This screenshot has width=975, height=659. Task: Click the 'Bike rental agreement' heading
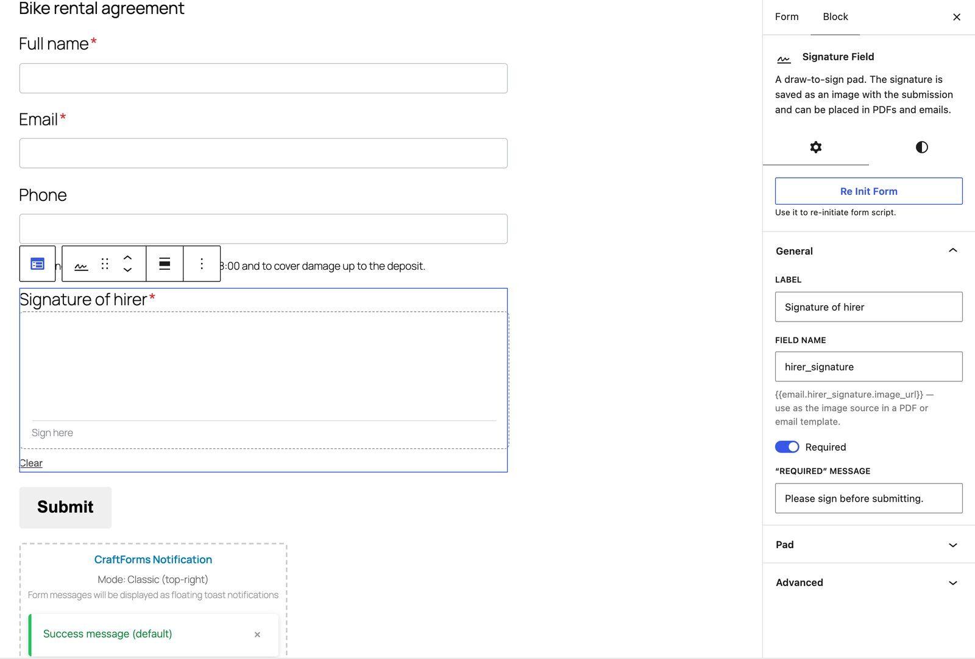101,9
